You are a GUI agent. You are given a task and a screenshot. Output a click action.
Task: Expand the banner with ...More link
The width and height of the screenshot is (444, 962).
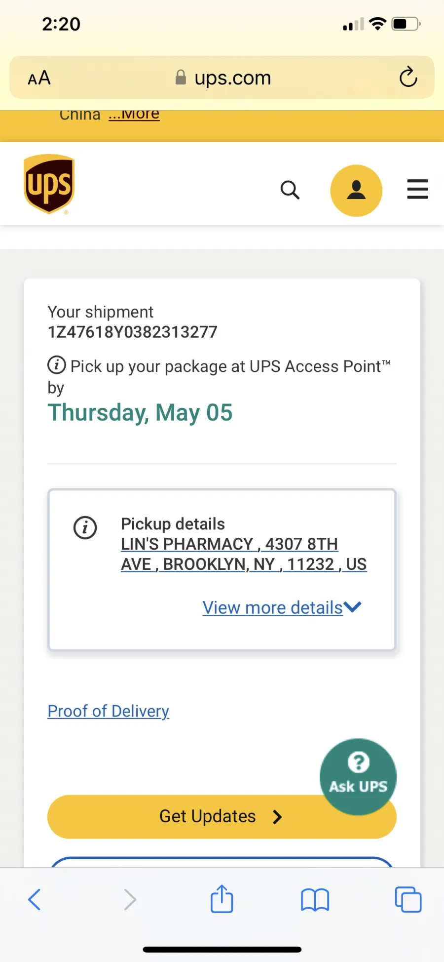pyautogui.click(x=134, y=115)
